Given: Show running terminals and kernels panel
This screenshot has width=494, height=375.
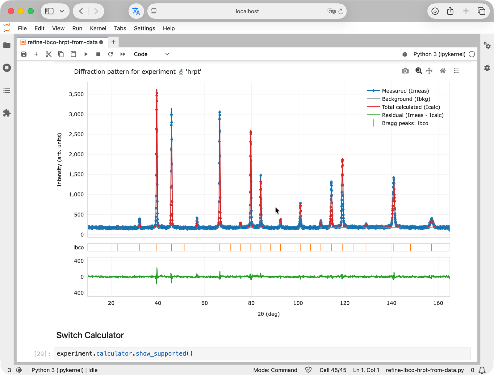Looking at the screenshot, I should click(7, 68).
